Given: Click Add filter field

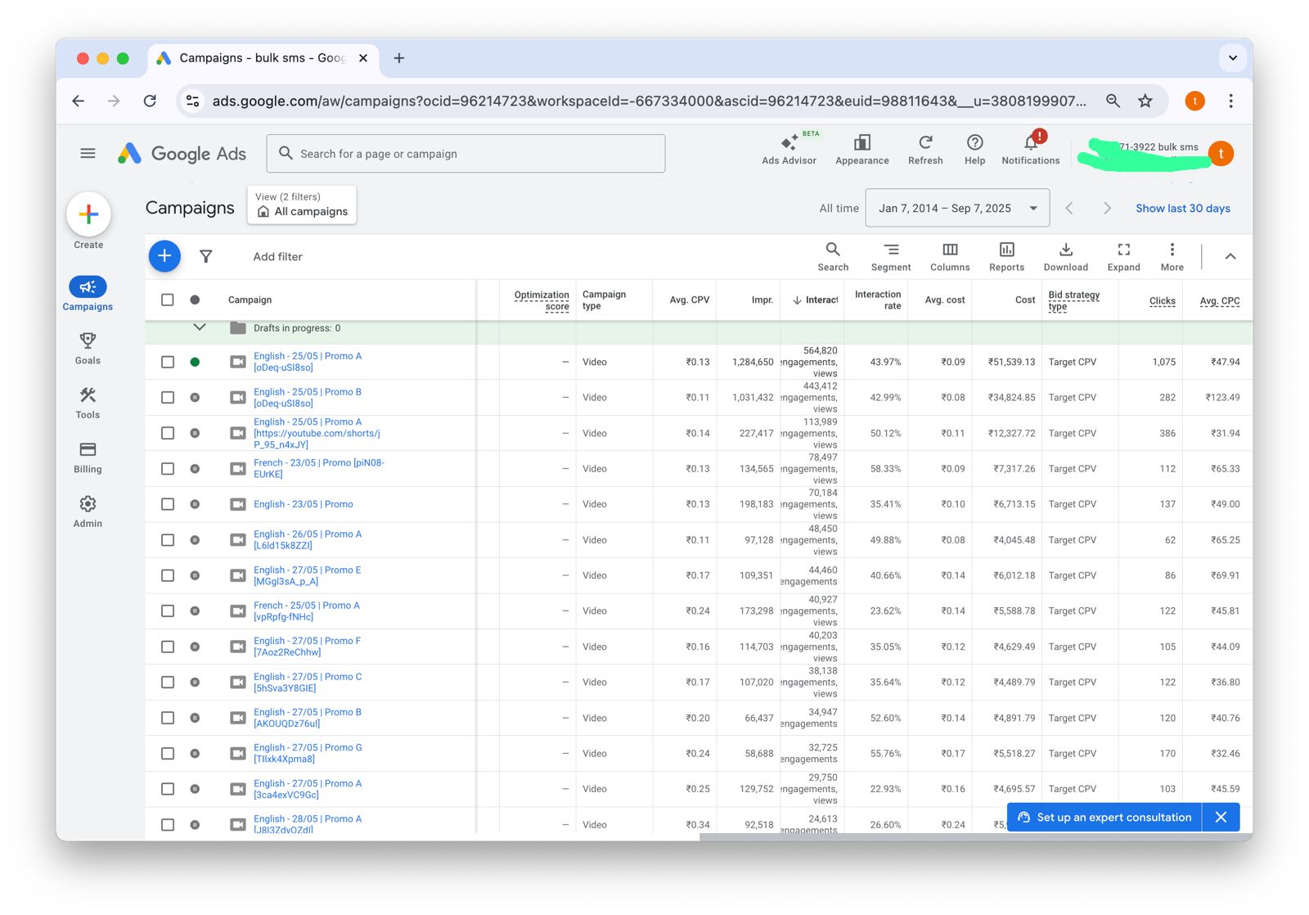Looking at the screenshot, I should point(277,256).
